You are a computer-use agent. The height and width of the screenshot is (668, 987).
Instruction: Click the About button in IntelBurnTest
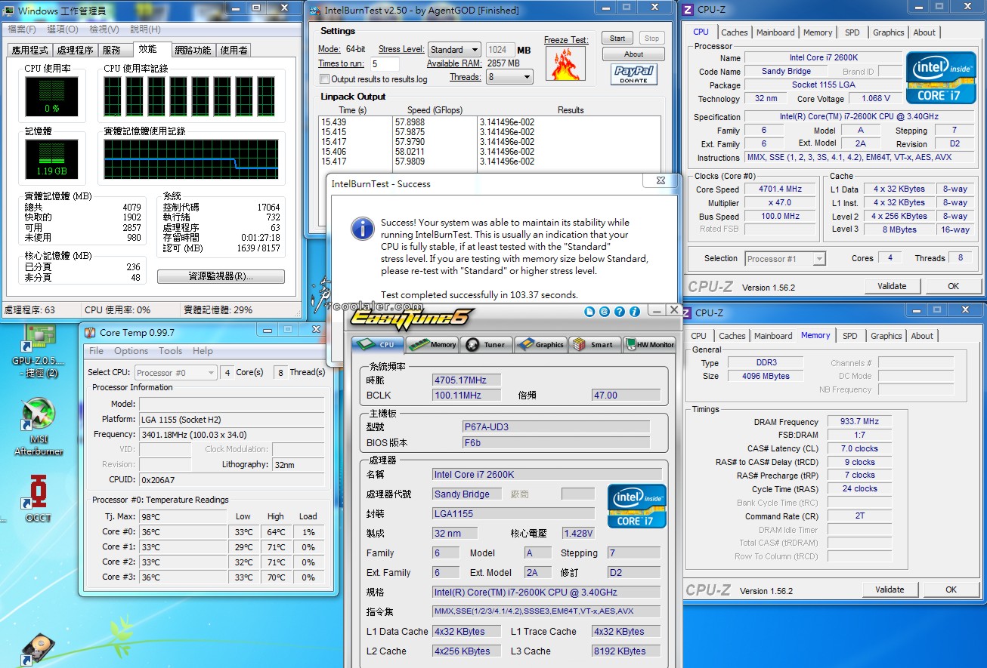click(633, 54)
